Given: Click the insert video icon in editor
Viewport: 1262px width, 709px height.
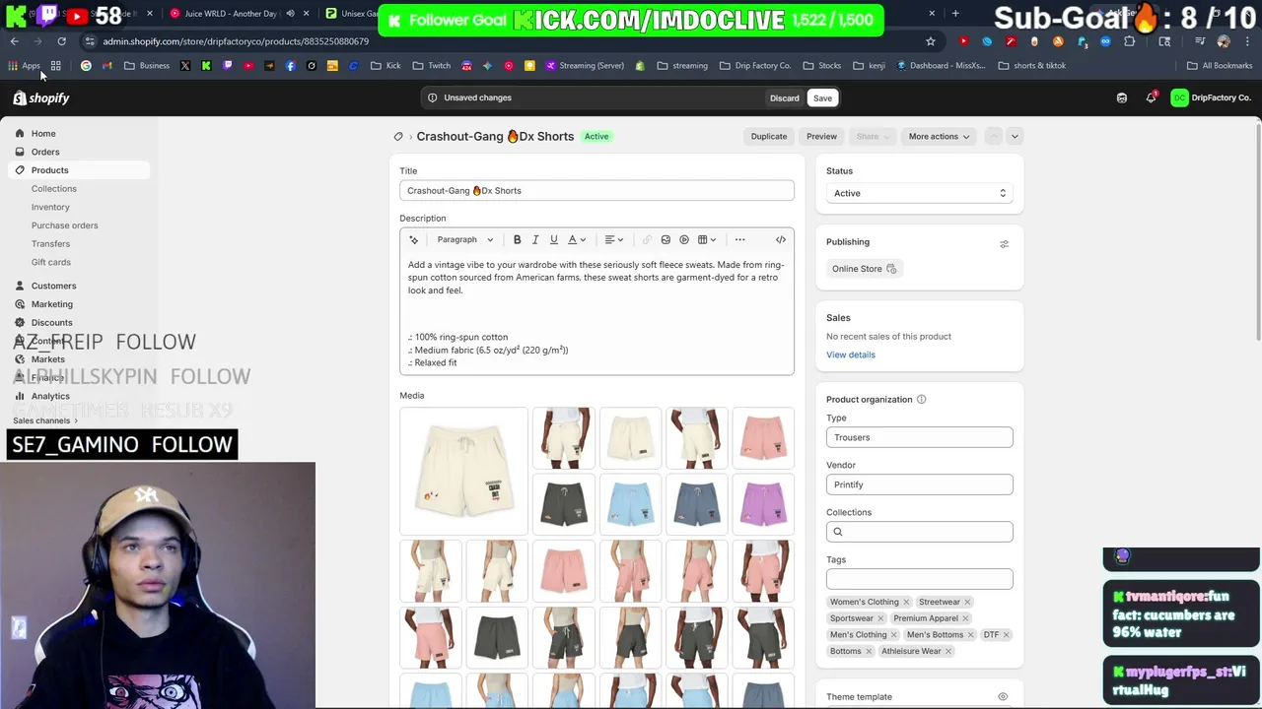Looking at the screenshot, I should point(684,239).
